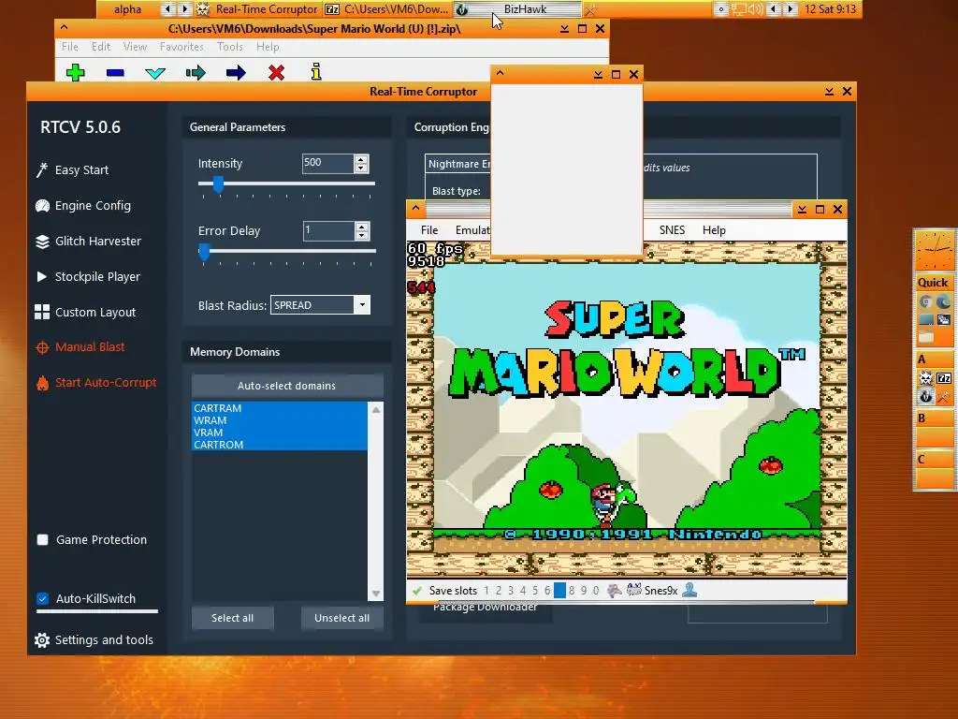Click green checkmark icon in BizHawk status bar
Screen dimensions: 958x719
[417, 591]
